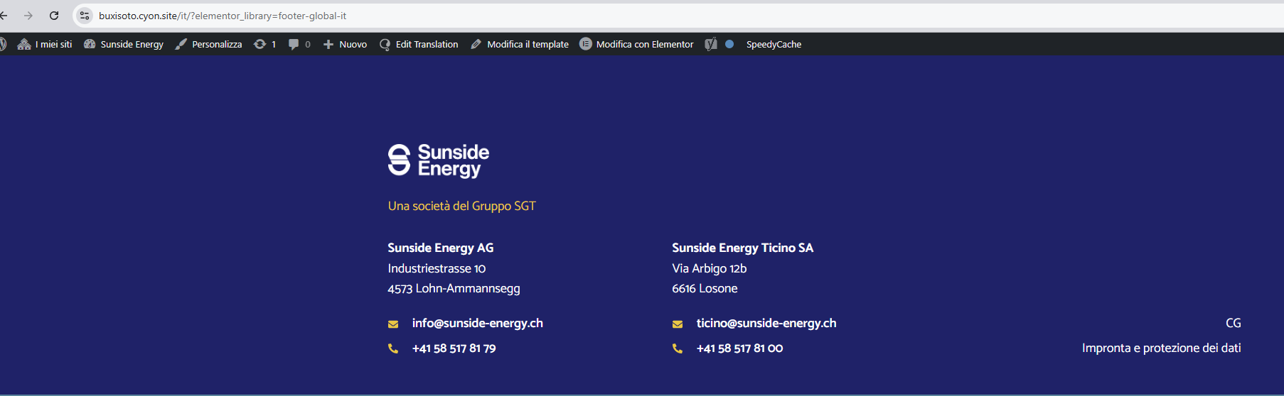This screenshot has height=396, width=1284.
Task: Click the text 6616 Losone
Action: click(705, 288)
